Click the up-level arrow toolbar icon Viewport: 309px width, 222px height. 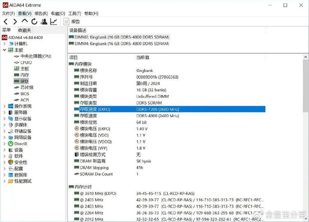[x=25, y=21]
